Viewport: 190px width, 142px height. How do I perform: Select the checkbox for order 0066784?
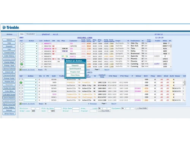pyautogui.click(x=22, y=46)
